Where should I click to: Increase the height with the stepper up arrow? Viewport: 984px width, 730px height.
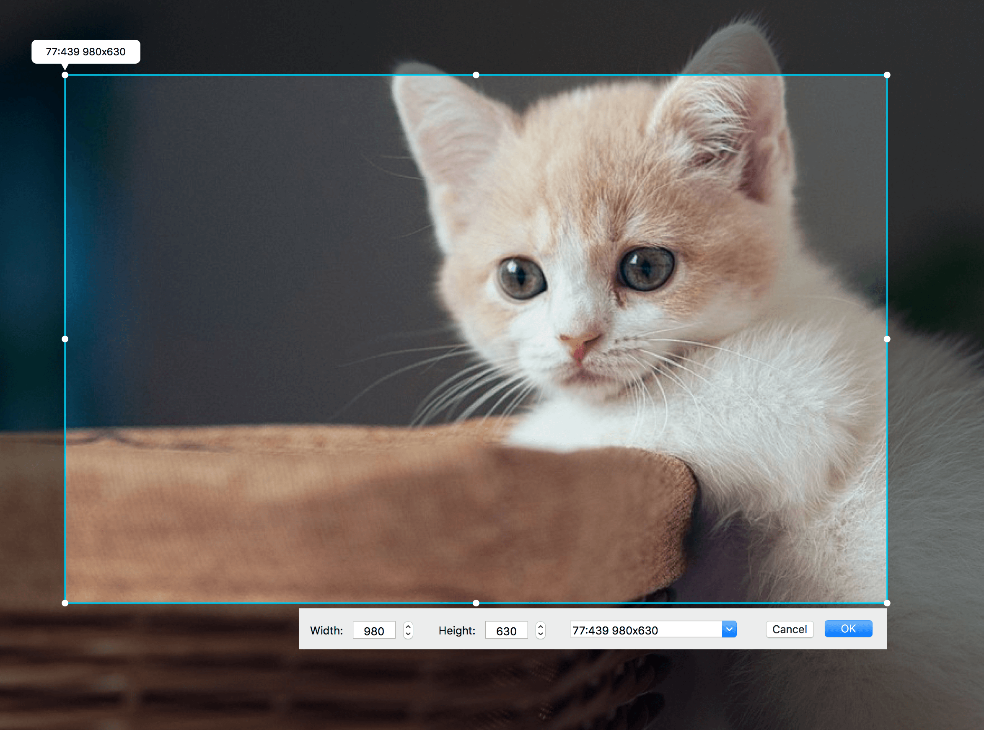(x=540, y=626)
